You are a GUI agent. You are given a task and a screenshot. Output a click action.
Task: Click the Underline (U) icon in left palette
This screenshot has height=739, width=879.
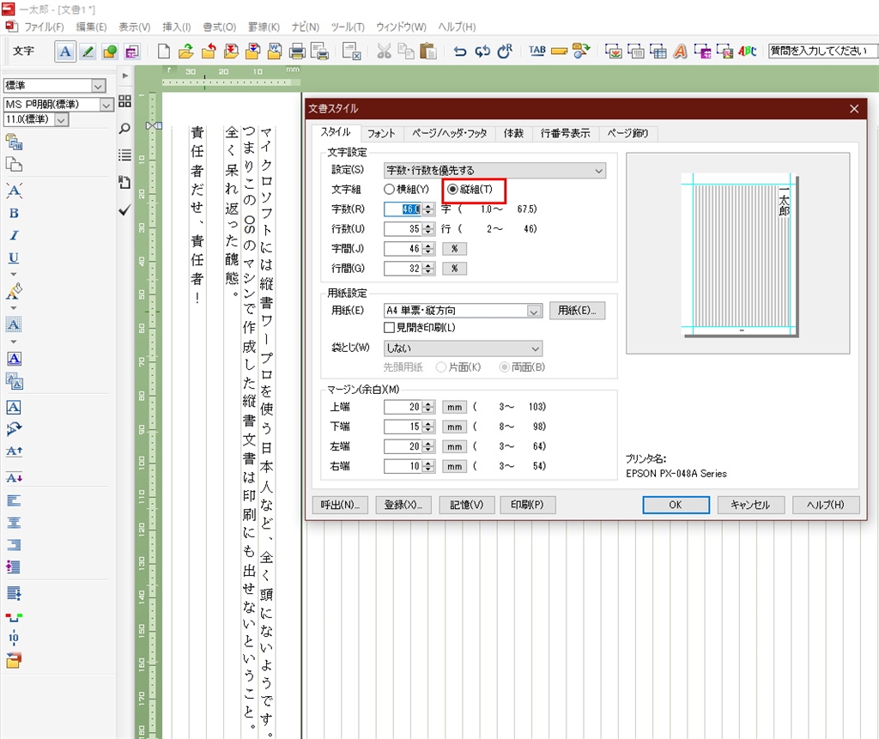14,257
